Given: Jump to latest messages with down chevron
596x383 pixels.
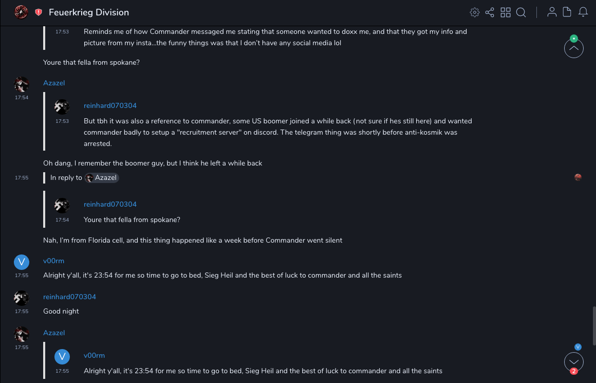Looking at the screenshot, I should pos(574,361).
